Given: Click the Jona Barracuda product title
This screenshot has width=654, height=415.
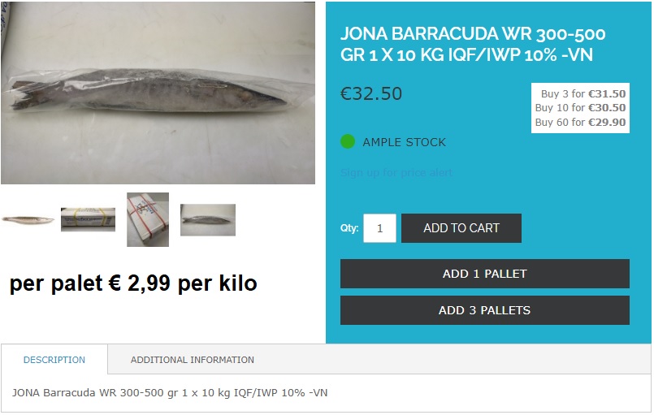Looking at the screenshot, I should click(473, 44).
